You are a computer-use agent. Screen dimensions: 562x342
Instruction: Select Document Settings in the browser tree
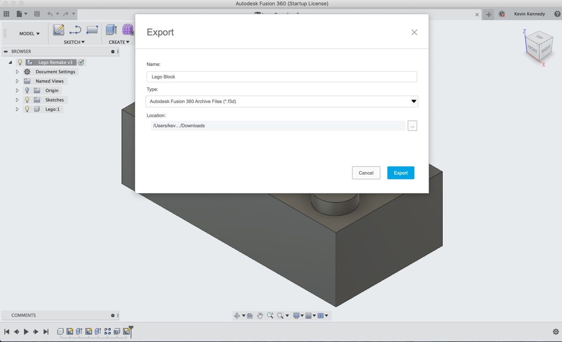click(x=55, y=72)
